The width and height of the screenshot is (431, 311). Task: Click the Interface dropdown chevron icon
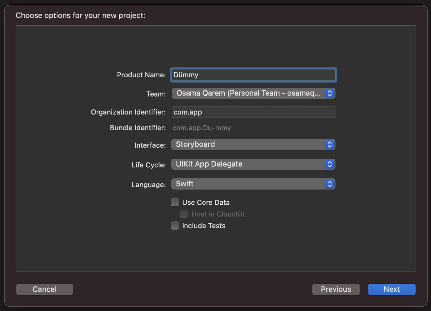(329, 144)
